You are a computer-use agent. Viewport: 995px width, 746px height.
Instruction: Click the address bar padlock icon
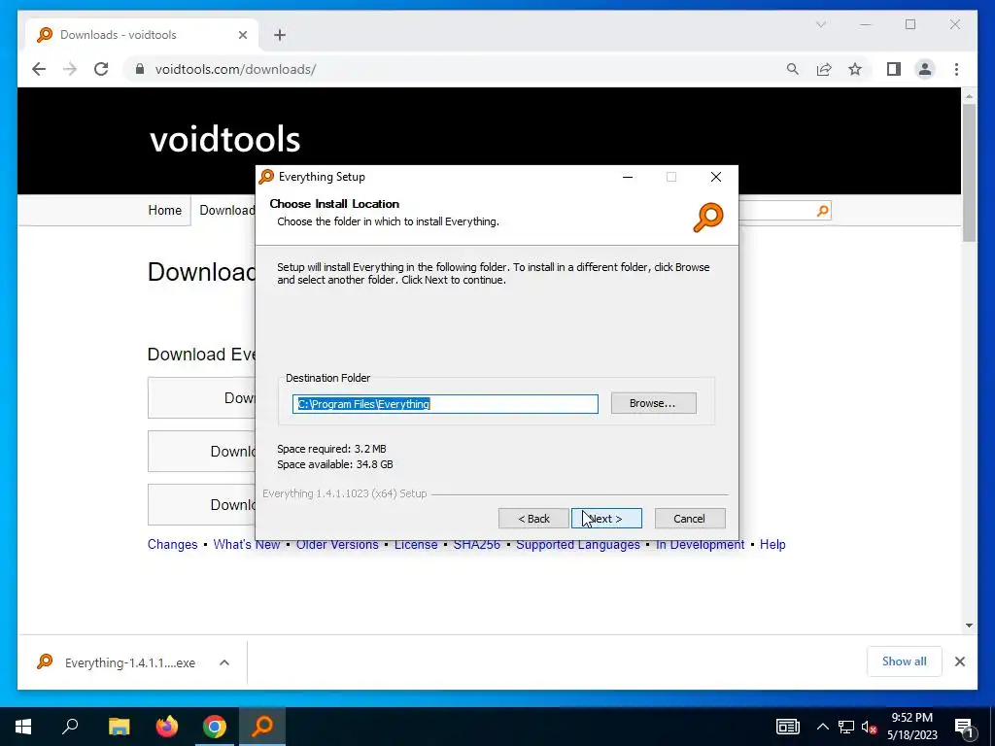[x=140, y=69]
